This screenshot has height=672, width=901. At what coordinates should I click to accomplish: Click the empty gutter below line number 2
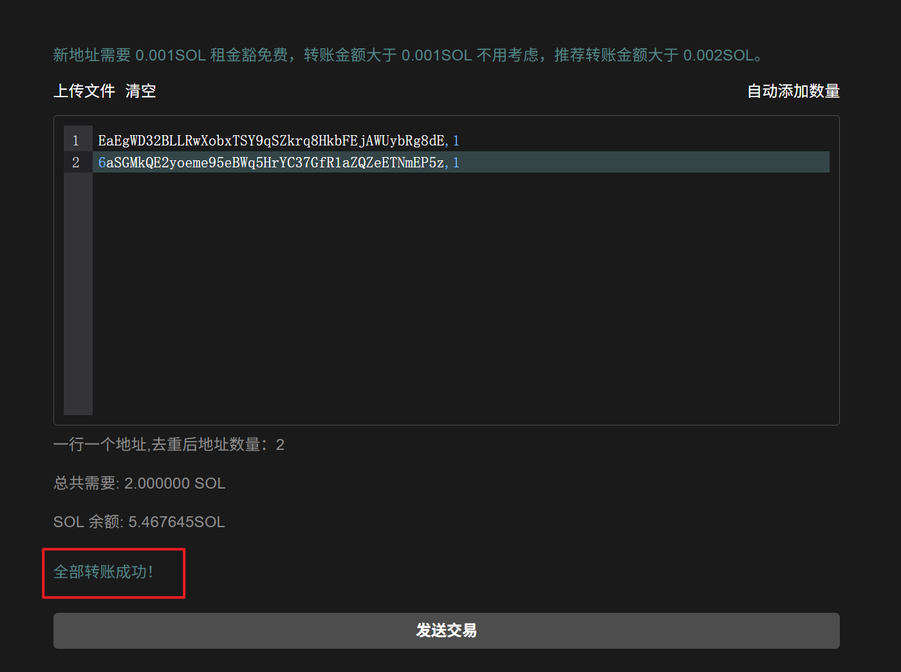(x=78, y=290)
